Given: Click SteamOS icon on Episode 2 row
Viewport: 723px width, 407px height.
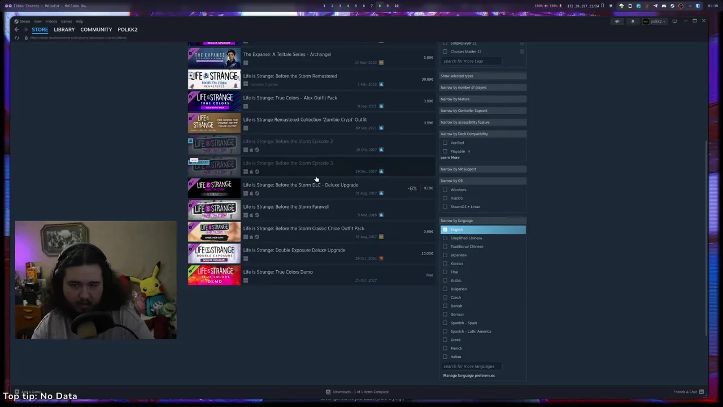Looking at the screenshot, I should coord(257,150).
